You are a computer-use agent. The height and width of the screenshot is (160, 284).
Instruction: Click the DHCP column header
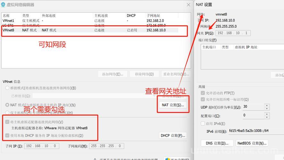click(131, 16)
